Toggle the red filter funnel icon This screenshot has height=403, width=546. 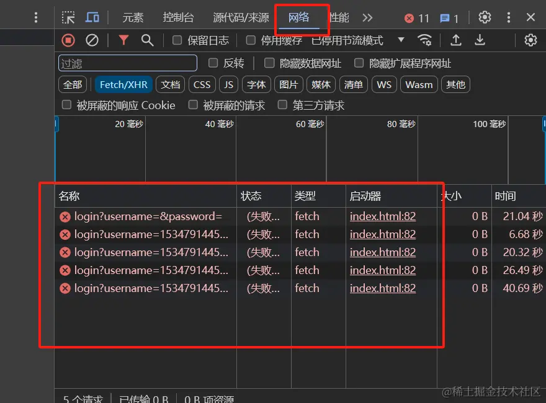click(x=123, y=40)
